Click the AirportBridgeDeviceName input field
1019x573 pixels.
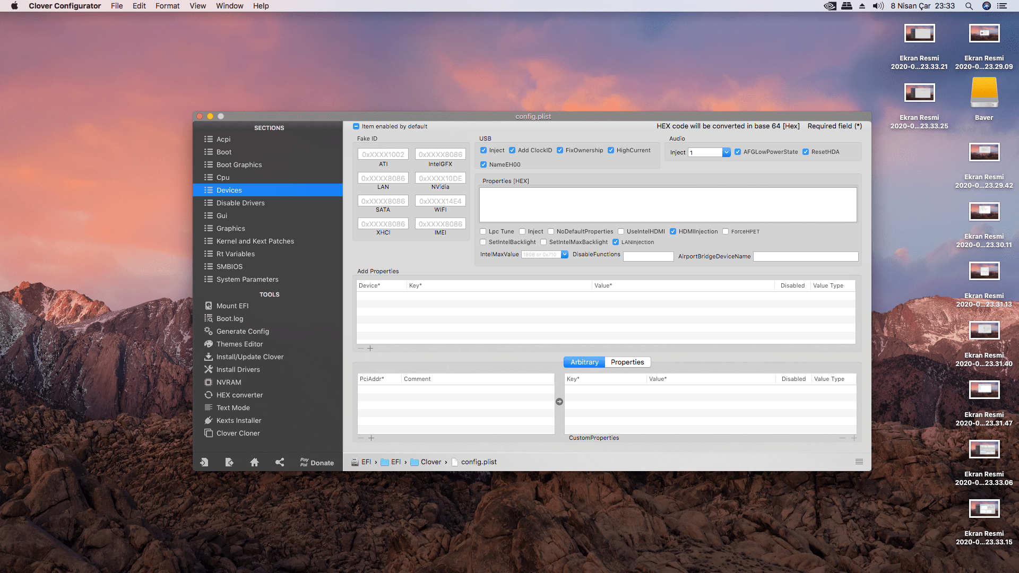pos(806,257)
